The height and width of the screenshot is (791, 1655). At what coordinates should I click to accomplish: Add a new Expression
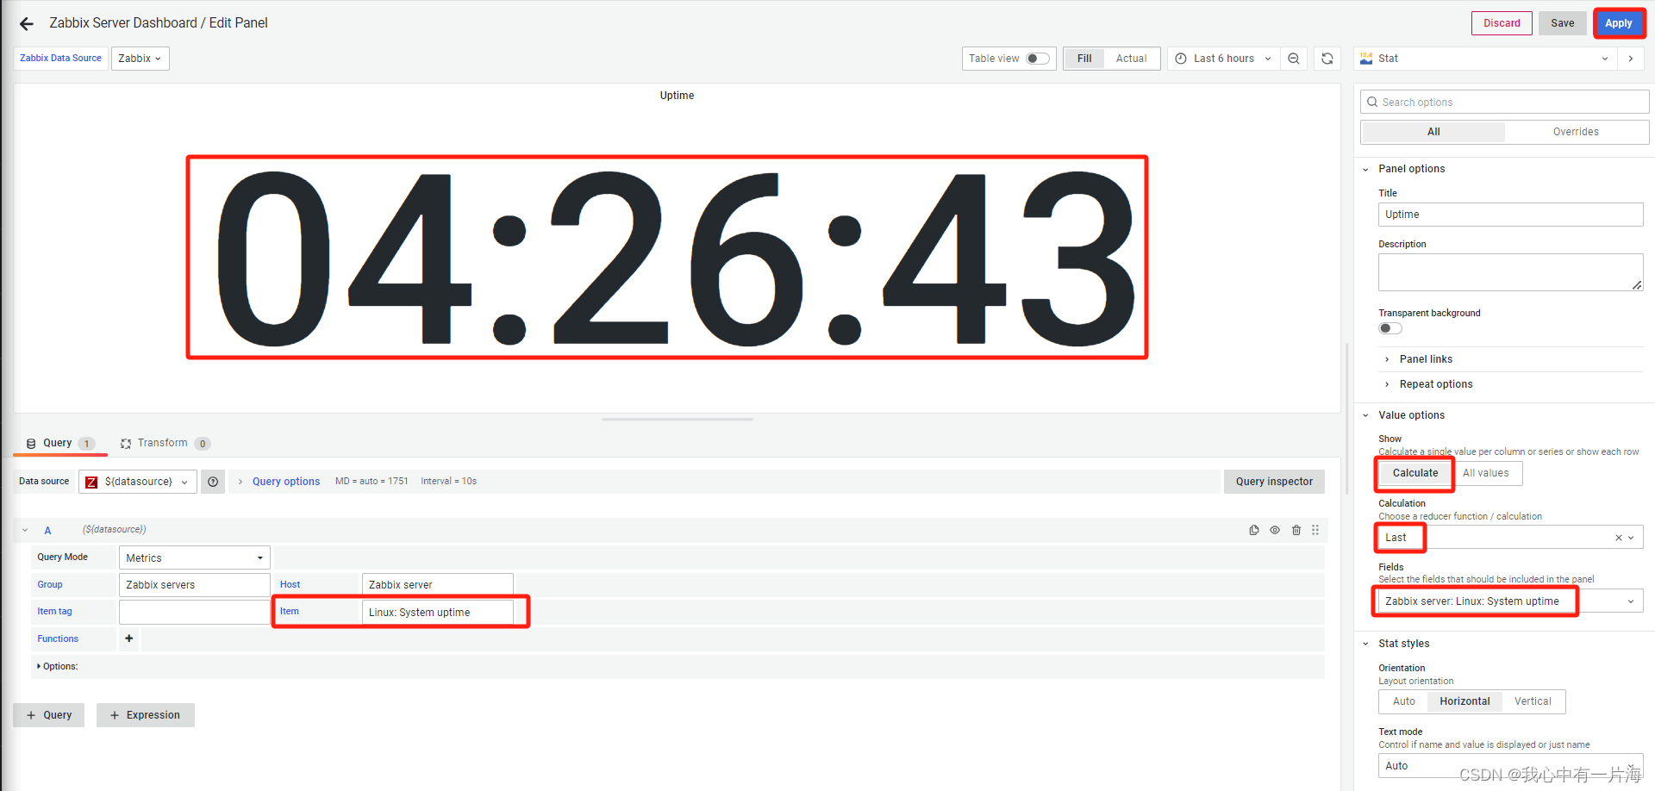[x=146, y=715]
